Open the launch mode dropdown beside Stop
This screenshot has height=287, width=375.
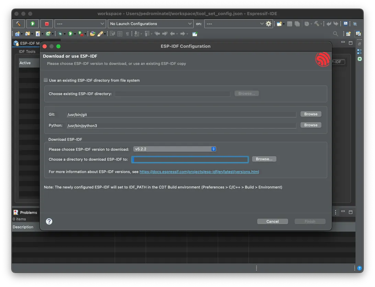pyautogui.click(x=80, y=24)
